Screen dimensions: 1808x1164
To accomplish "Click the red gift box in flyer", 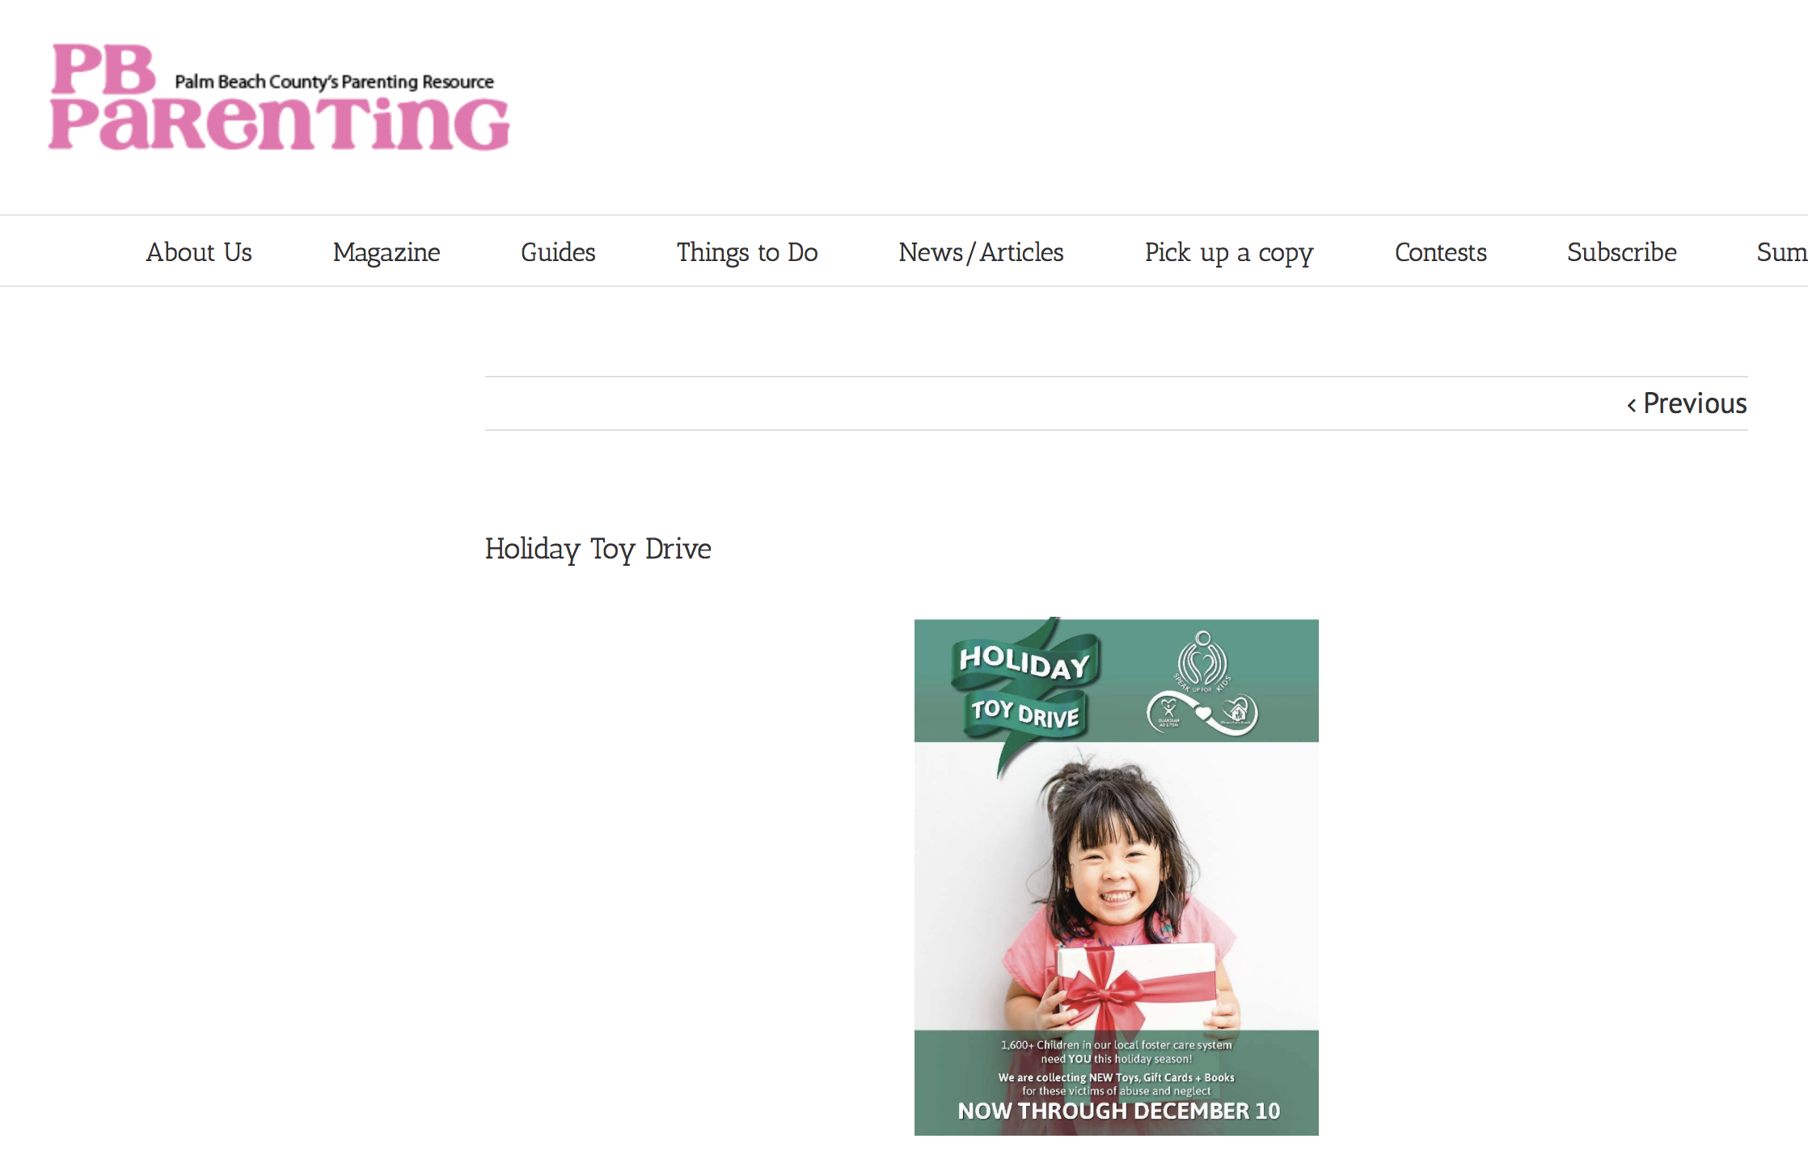I will click(x=1136, y=985).
